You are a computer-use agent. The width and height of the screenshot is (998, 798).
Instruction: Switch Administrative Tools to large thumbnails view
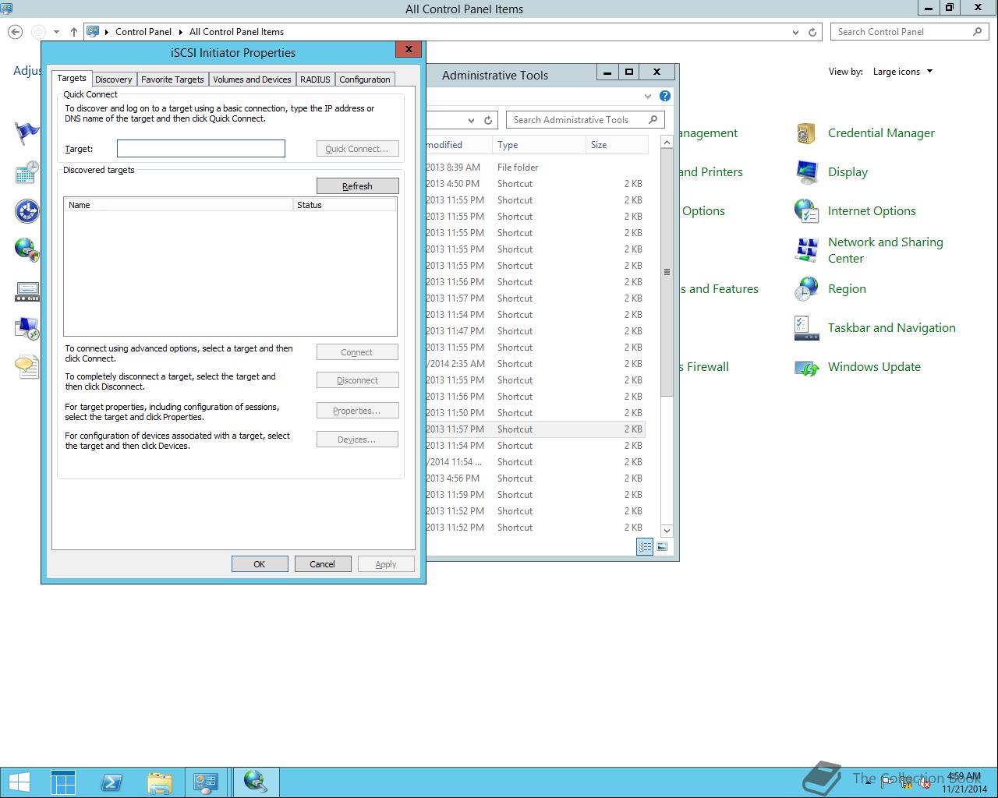(x=662, y=547)
